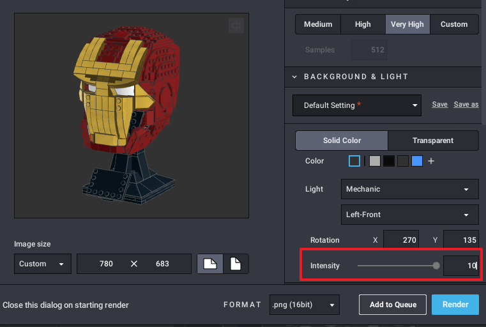The width and height of the screenshot is (486, 327).
Task: Click the Render button
Action: 455,305
